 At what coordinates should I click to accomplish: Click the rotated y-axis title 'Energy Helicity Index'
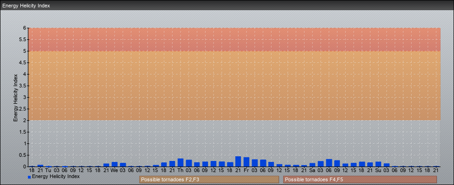click(x=16, y=98)
